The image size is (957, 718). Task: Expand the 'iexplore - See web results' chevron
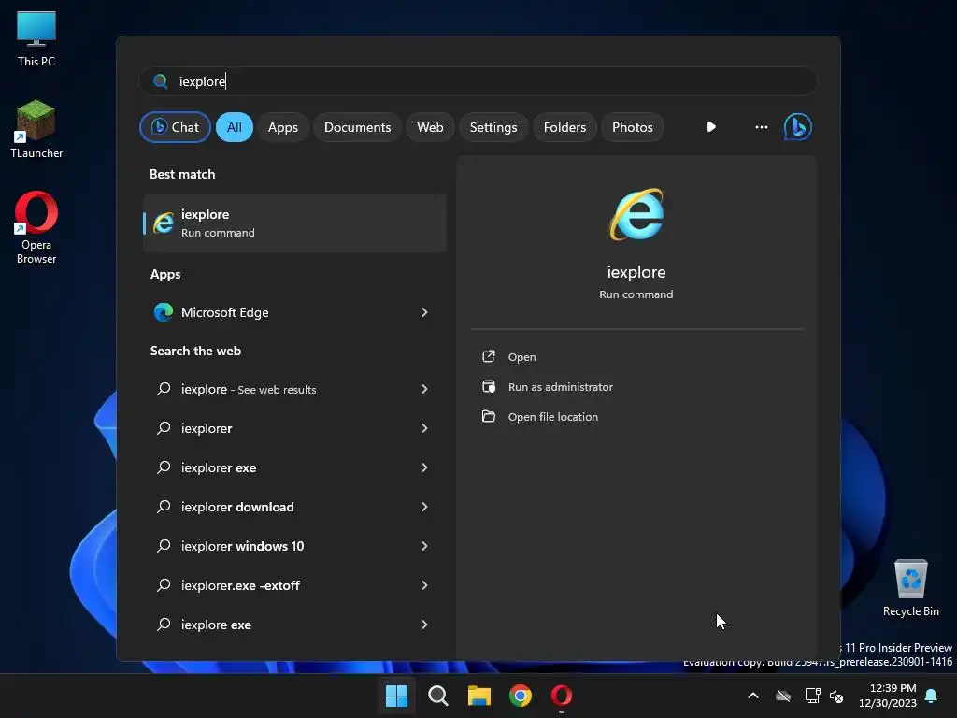pyautogui.click(x=425, y=389)
